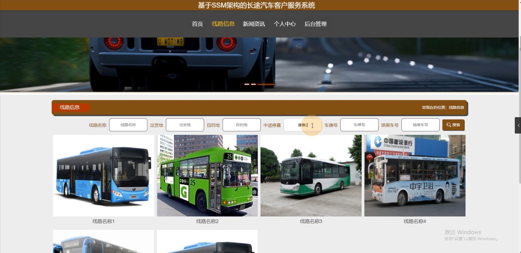This screenshot has width=521, height=253.
Task: Open the white-green bus thumbnail 线路名称3
Action: (x=311, y=176)
